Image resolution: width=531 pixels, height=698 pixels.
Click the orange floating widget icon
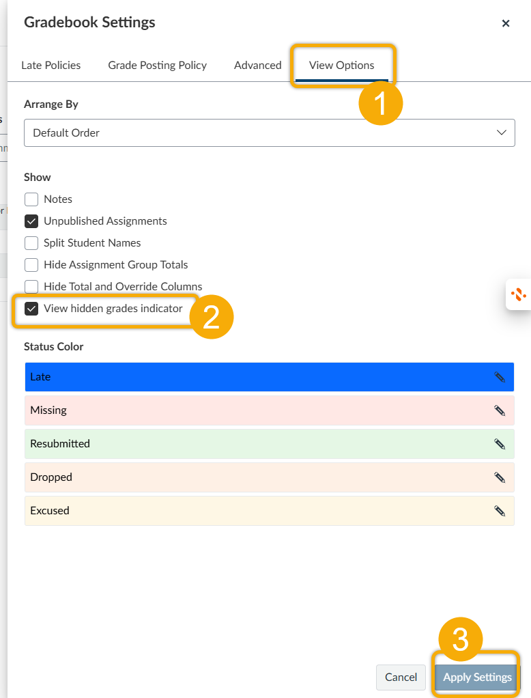tap(518, 294)
